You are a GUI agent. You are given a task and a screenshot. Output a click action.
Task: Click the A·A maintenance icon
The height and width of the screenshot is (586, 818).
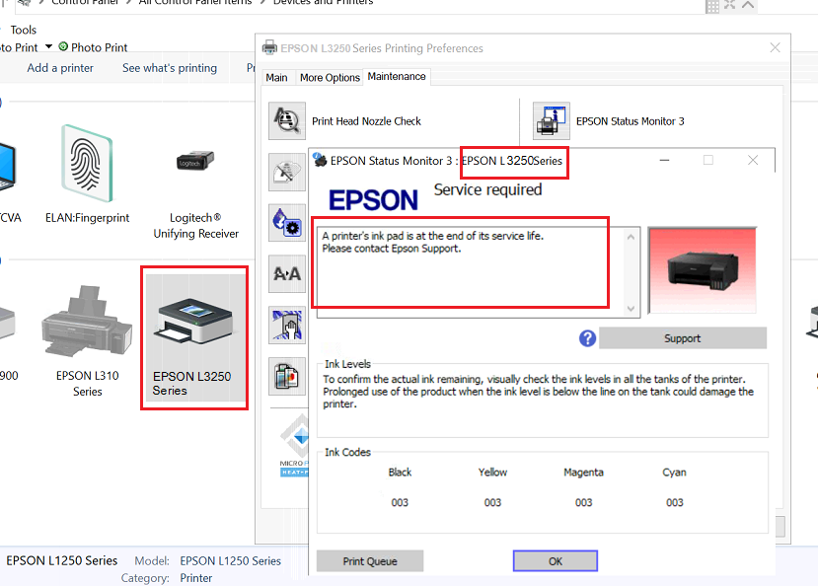287,274
